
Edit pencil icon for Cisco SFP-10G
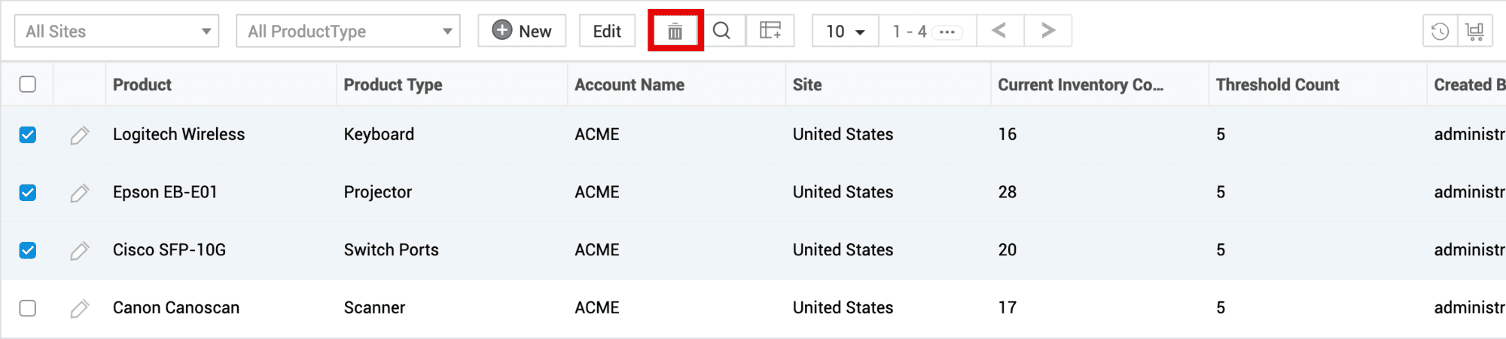(80, 250)
